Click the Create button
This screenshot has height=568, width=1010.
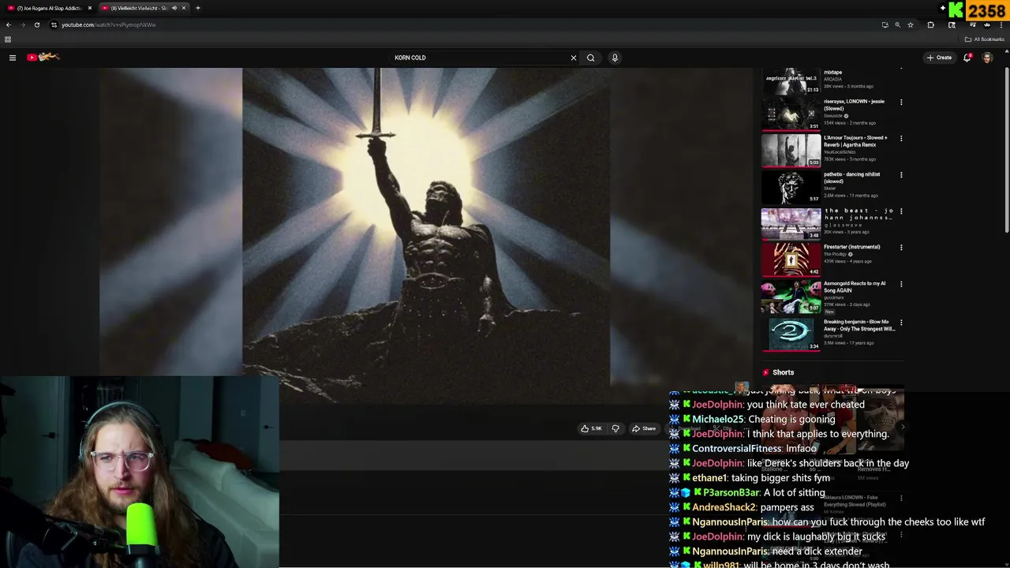(x=939, y=58)
